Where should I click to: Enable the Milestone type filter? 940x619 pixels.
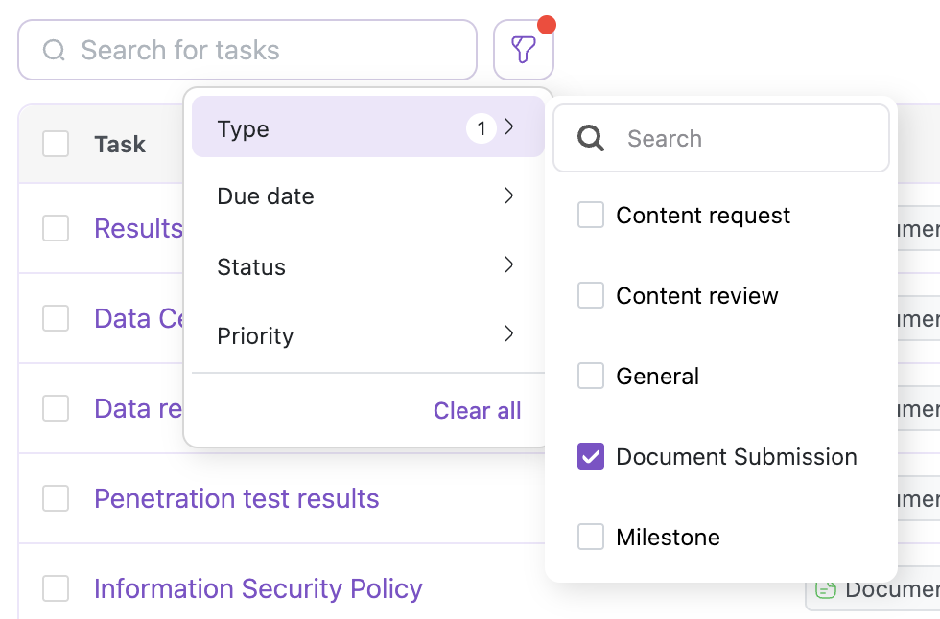point(591,538)
